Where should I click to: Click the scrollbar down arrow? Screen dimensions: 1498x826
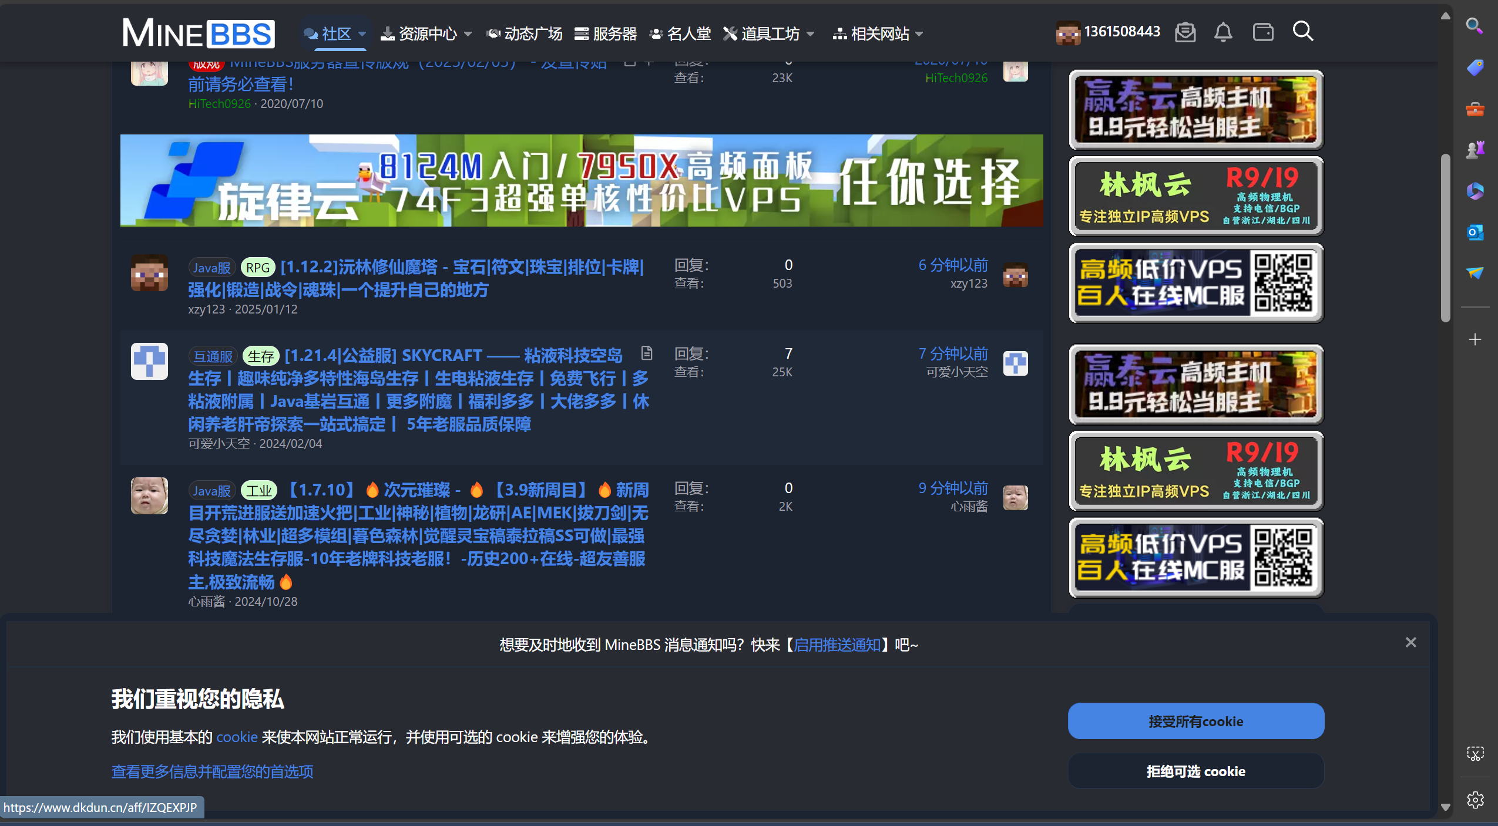coord(1445,807)
